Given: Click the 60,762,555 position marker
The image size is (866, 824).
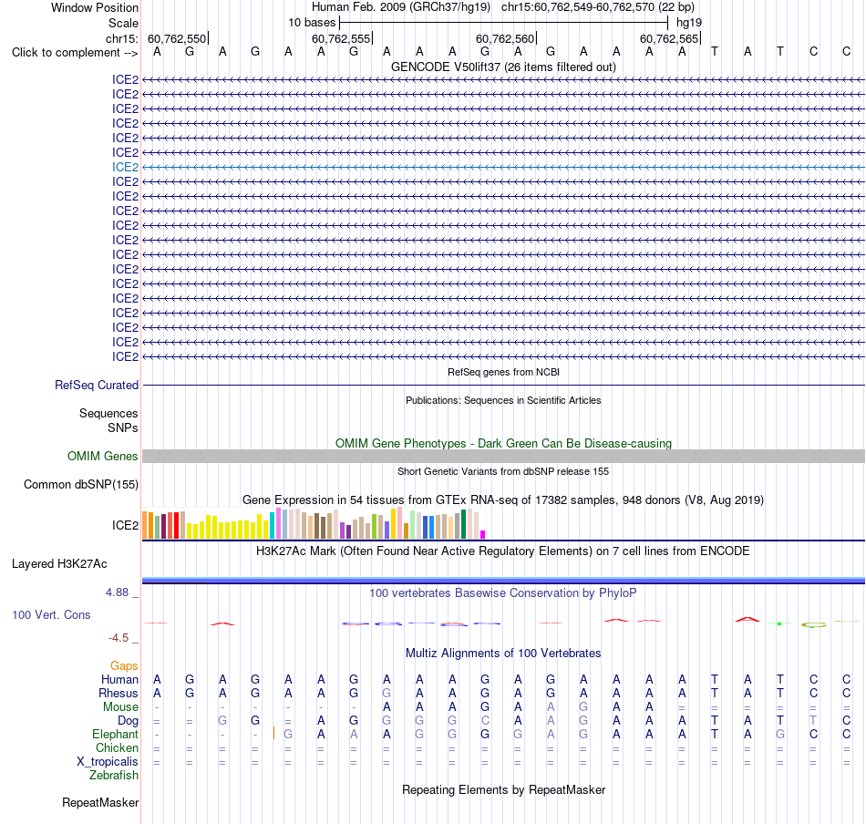Looking at the screenshot, I should point(341,38).
